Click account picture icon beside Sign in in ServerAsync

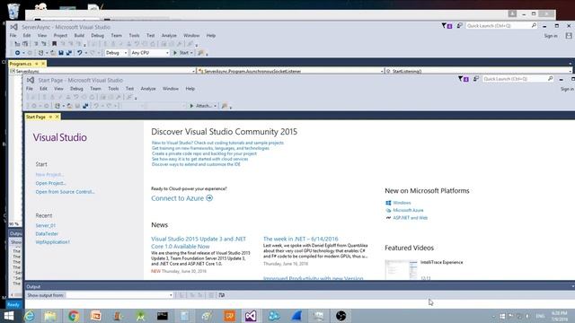click(569, 36)
